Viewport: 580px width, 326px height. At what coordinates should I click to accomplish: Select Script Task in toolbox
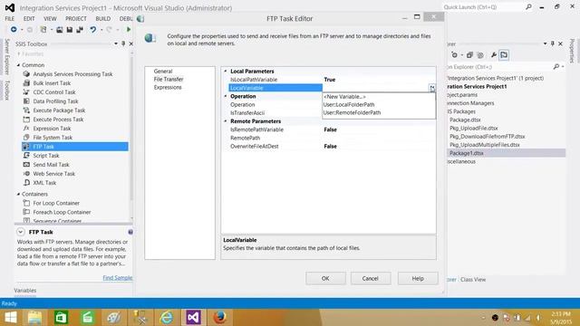pyautogui.click(x=46, y=156)
